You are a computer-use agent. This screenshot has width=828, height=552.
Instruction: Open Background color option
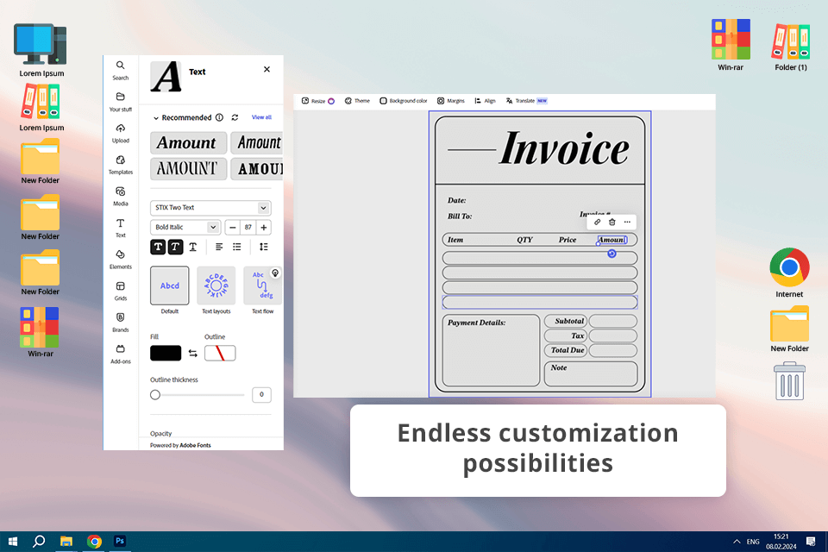pos(404,101)
